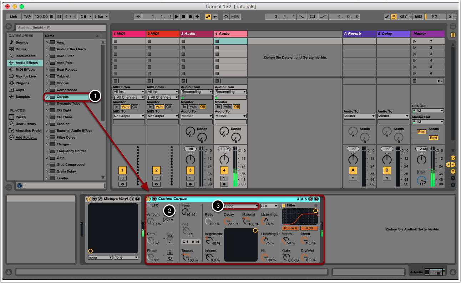Click the Arrangement Record button
The image size is (461, 283).
click(190, 16)
